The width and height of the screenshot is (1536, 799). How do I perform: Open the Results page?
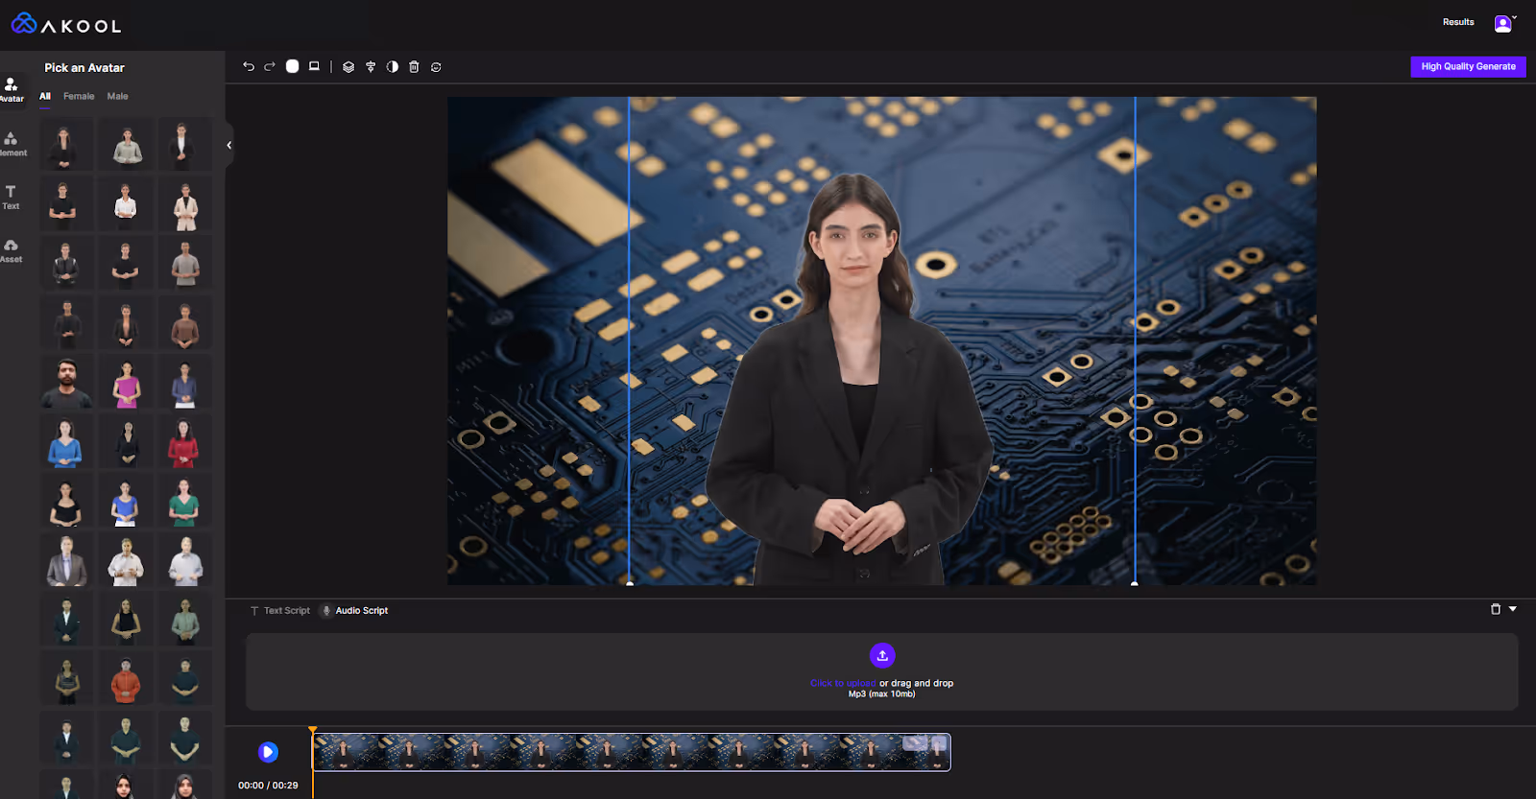[1458, 22]
